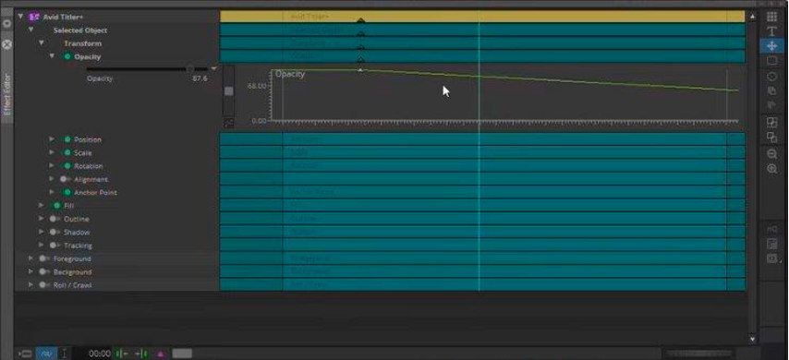Viewport: 789px width, 360px height.
Task: Expand the Roll / Crawl group
Action: pos(30,284)
